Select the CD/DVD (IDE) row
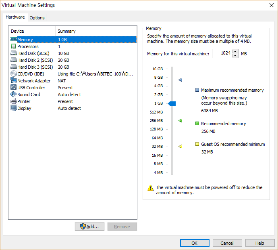 [73, 74]
